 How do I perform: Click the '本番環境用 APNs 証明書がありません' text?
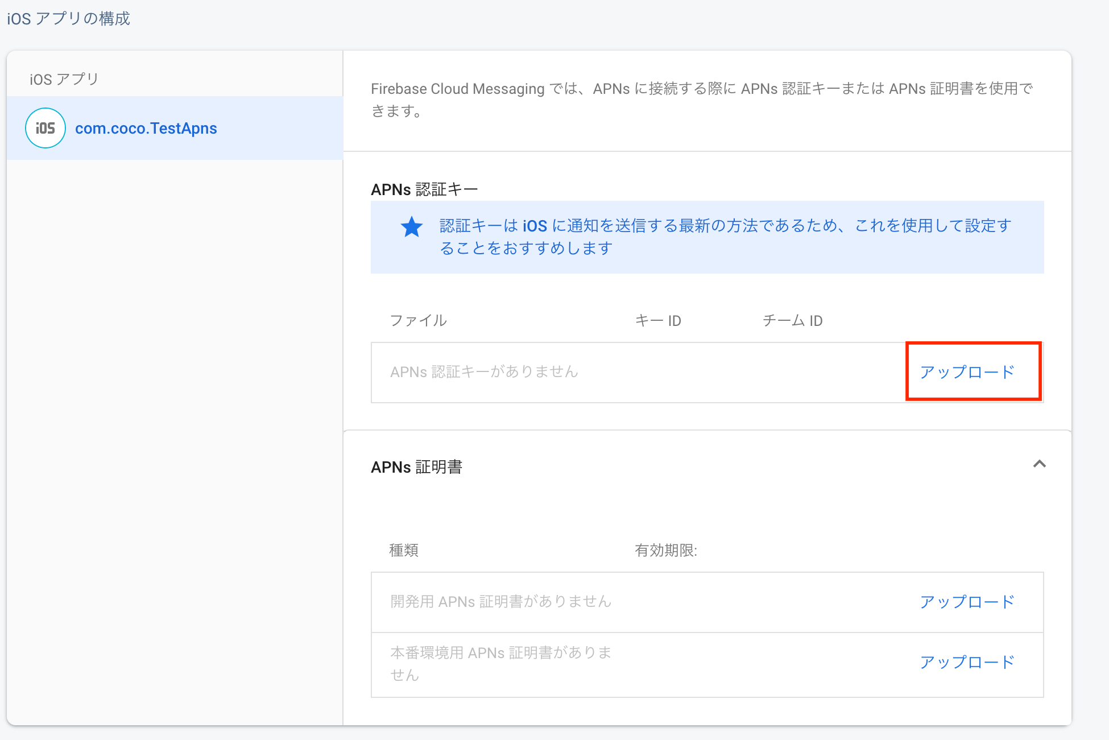(501, 663)
